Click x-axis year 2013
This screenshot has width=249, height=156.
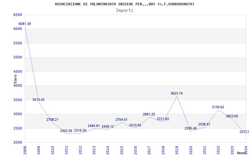(x=94, y=150)
